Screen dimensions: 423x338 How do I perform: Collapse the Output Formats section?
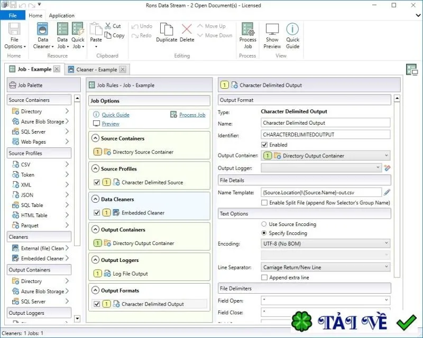click(95, 290)
